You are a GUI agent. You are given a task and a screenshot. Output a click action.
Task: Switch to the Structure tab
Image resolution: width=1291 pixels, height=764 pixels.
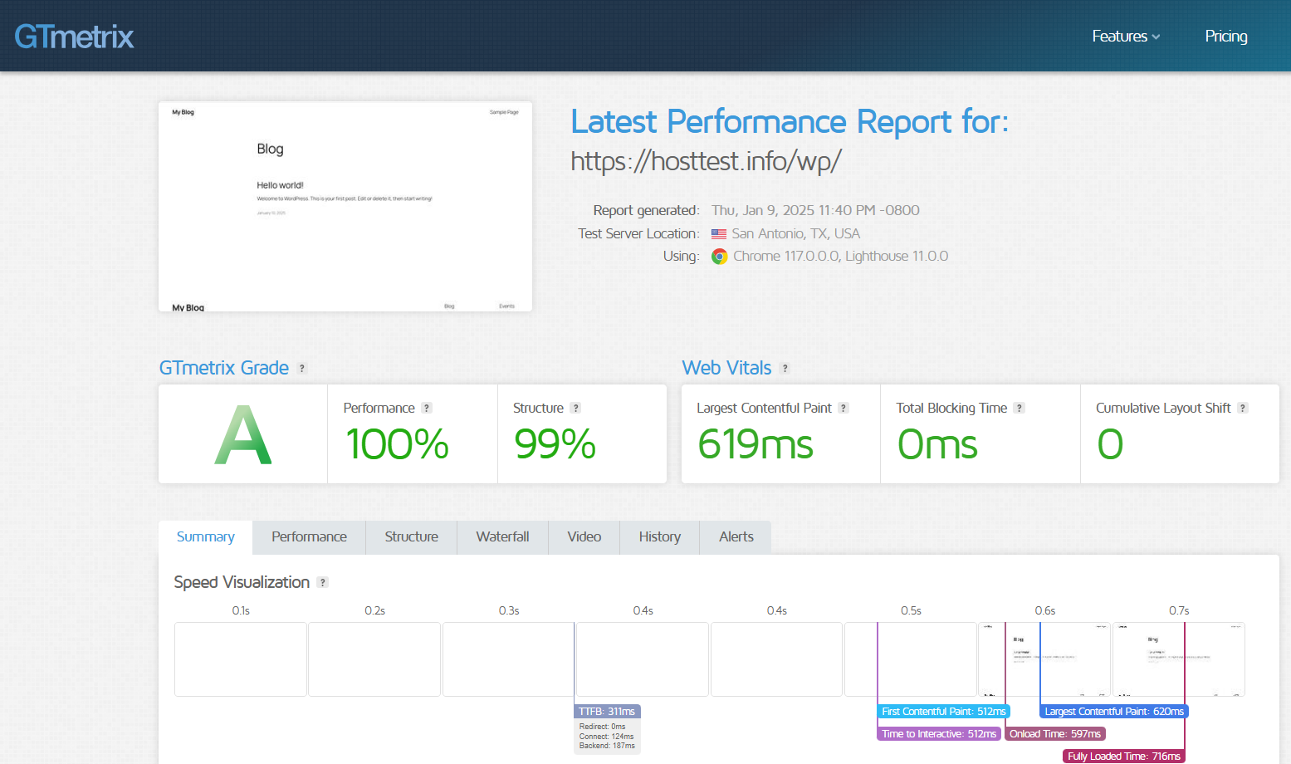(x=412, y=537)
